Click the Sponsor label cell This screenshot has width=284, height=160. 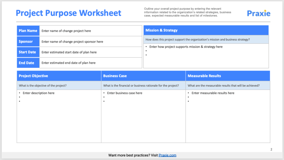[28, 41]
